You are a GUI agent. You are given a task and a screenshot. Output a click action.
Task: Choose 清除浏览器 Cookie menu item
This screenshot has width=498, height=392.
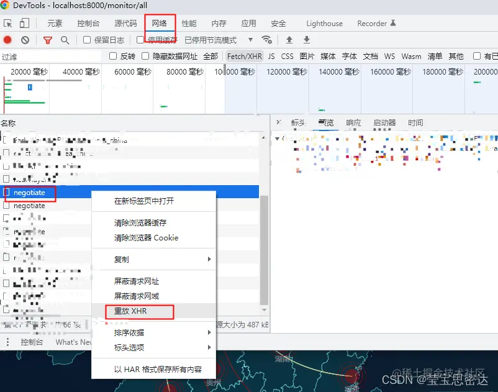point(154,237)
